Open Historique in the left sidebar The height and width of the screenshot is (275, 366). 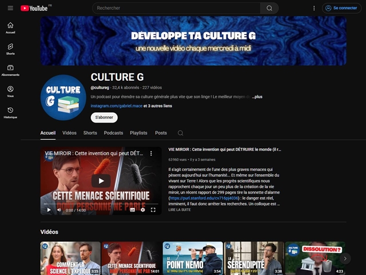pyautogui.click(x=10, y=113)
